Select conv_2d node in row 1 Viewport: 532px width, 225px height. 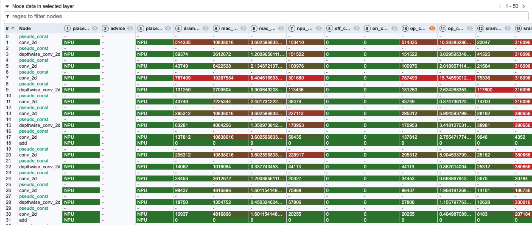point(28,42)
